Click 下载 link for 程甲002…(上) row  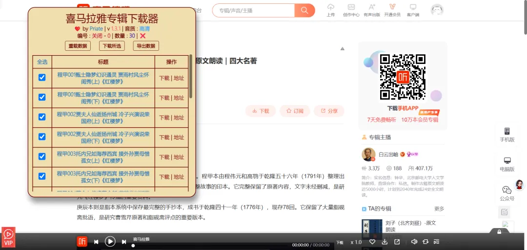(164, 117)
